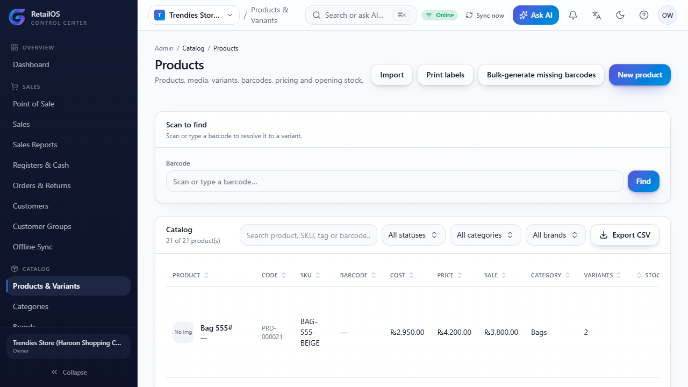This screenshot has height=387, width=688.
Task: Click the Export CSV button
Action: 625,235
